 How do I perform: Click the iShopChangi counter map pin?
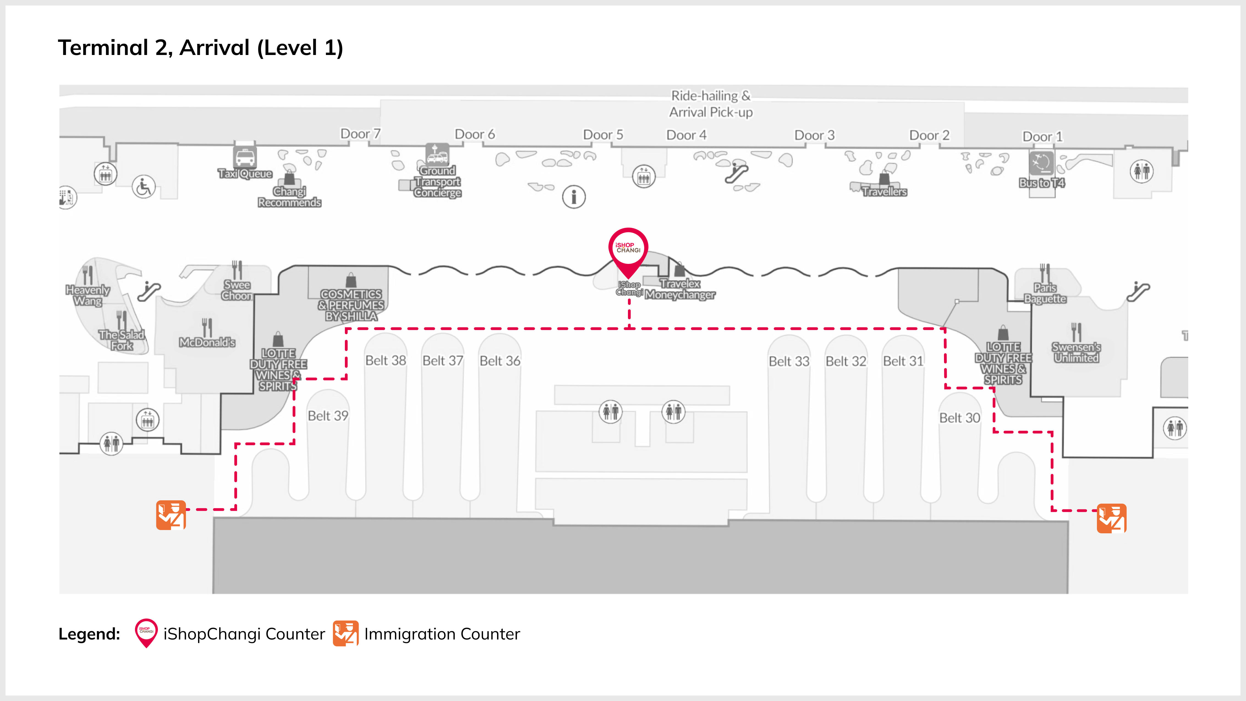click(x=628, y=248)
